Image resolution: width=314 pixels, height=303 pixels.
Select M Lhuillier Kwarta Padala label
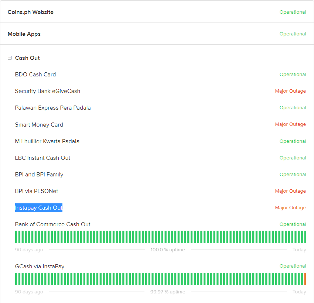click(x=47, y=141)
